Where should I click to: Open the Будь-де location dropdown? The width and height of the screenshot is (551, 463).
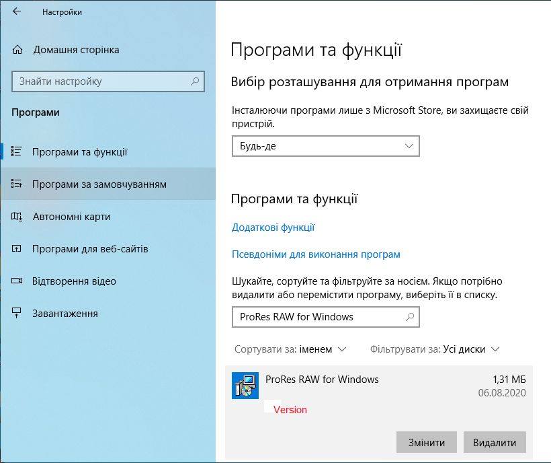coord(326,146)
